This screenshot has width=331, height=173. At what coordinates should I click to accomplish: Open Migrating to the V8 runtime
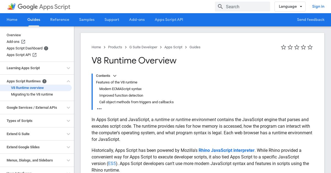(x=32, y=94)
